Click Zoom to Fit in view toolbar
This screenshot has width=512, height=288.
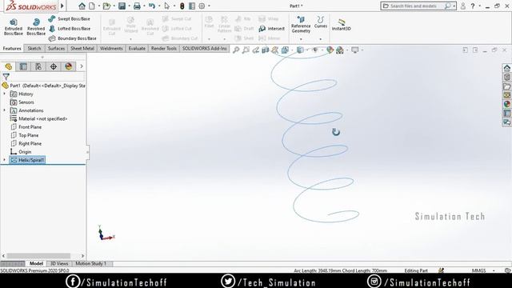[236, 50]
